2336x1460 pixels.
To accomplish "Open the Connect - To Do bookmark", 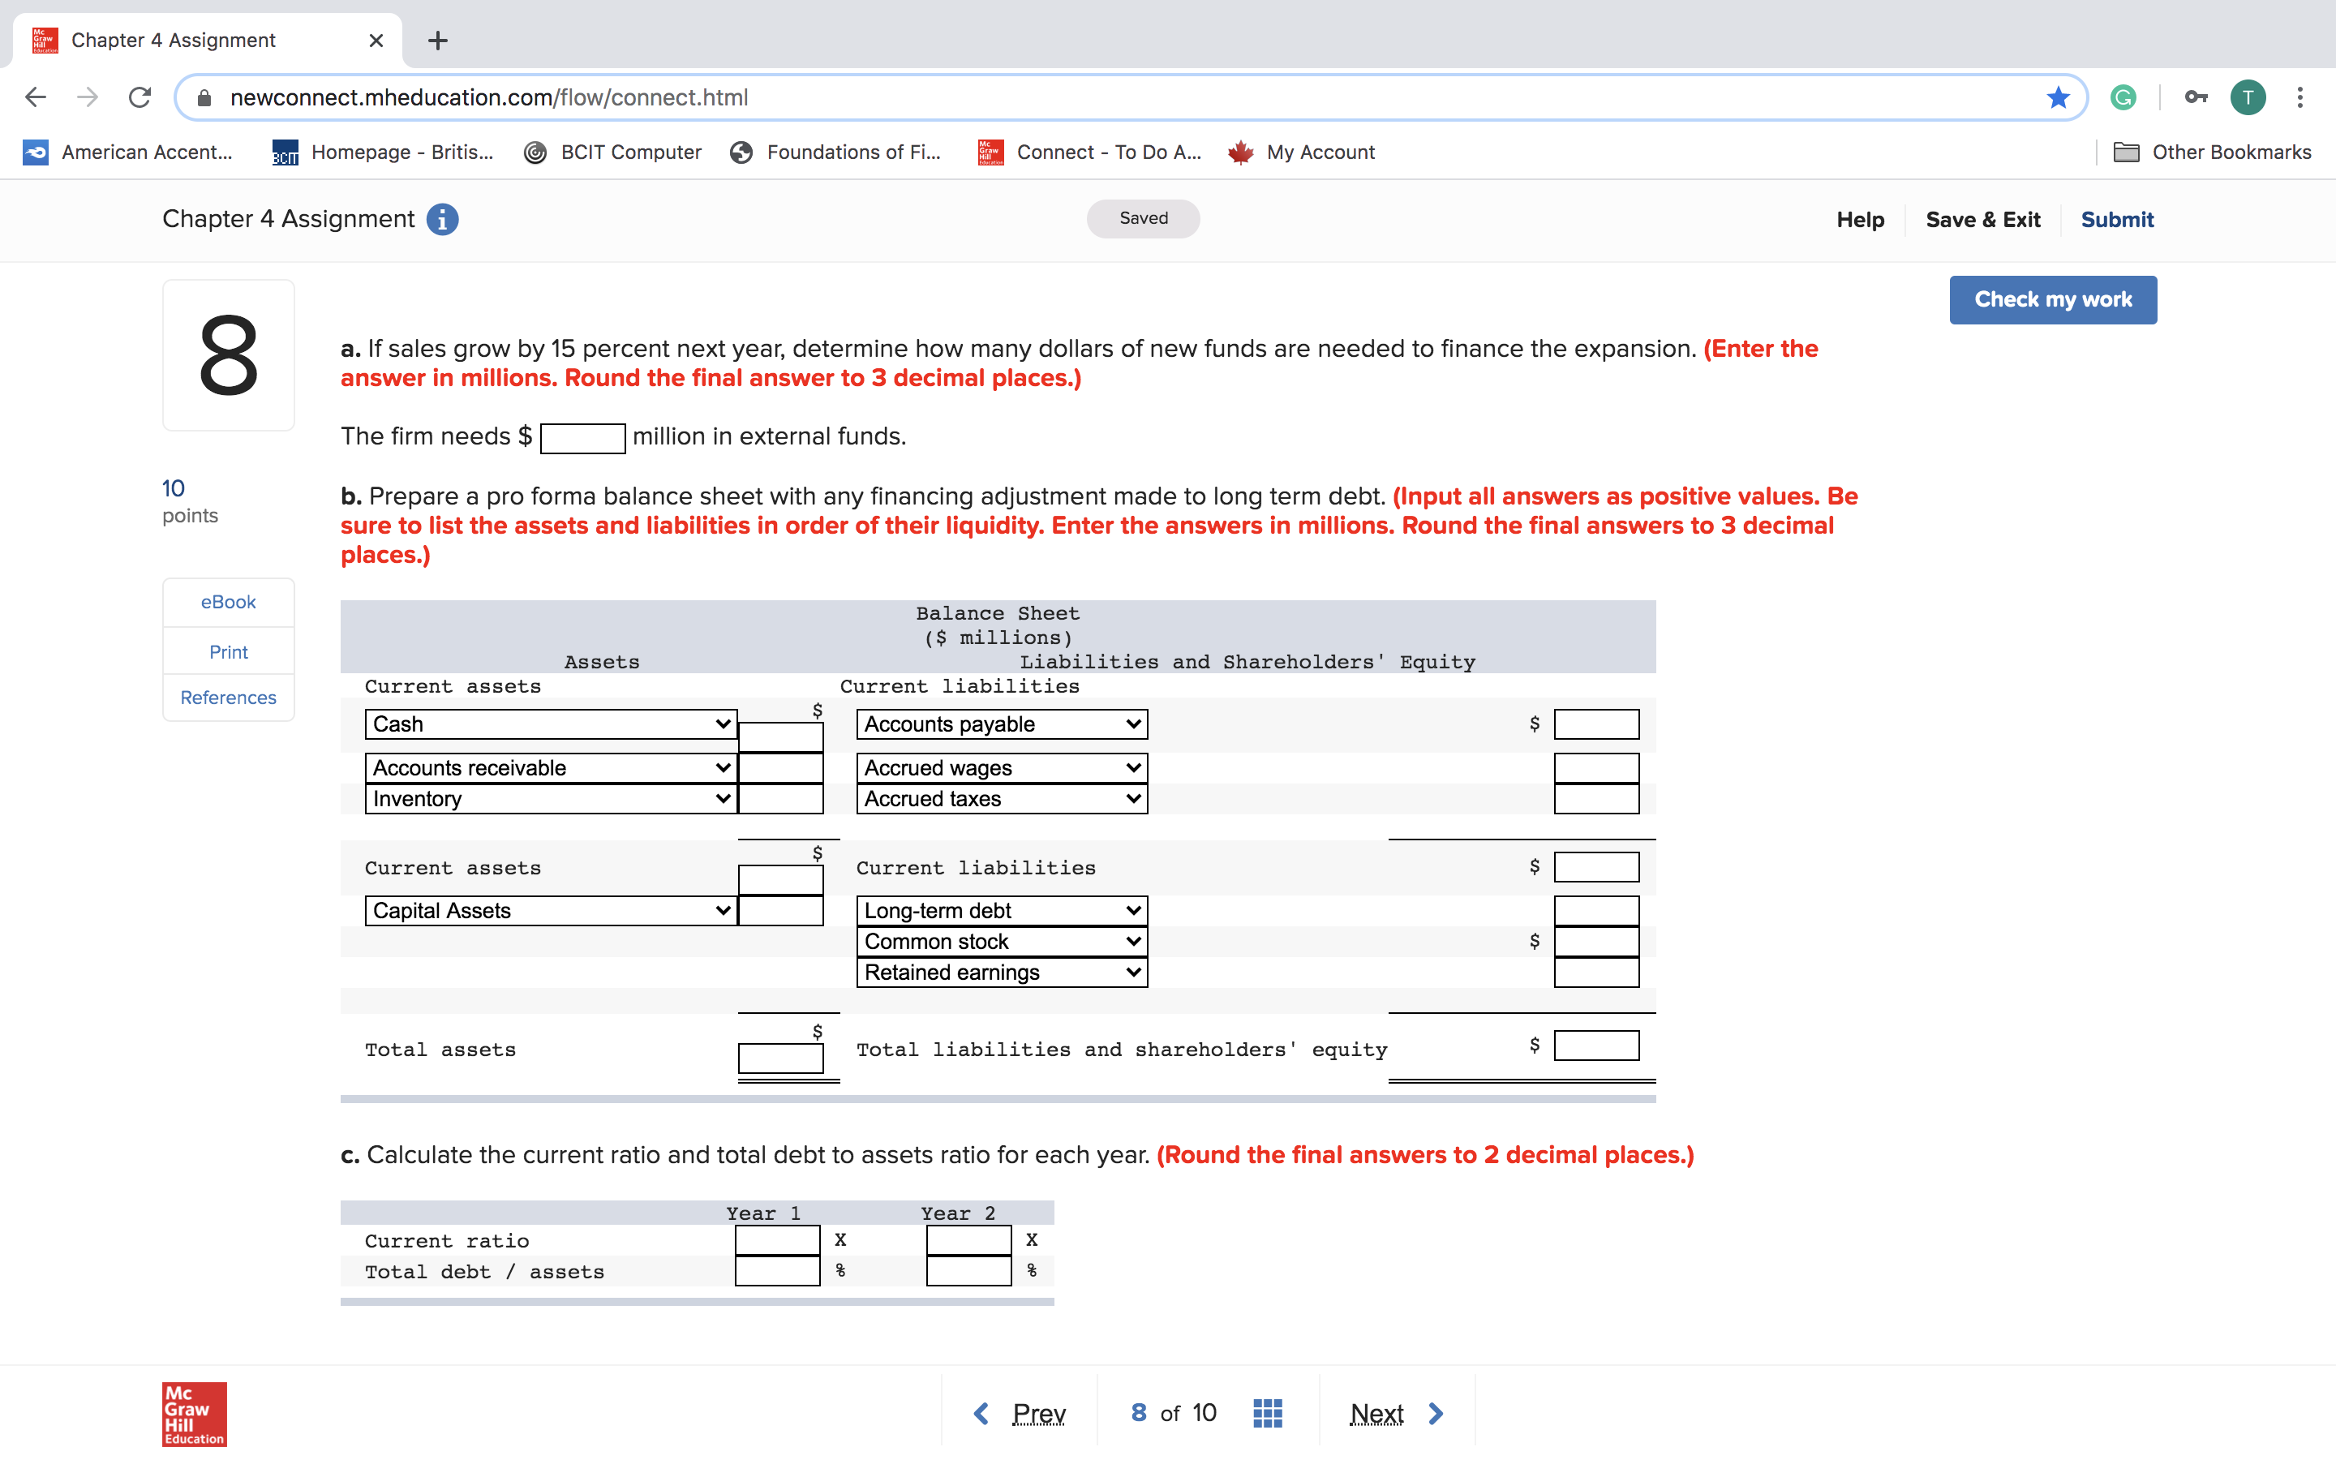I will [1090, 152].
